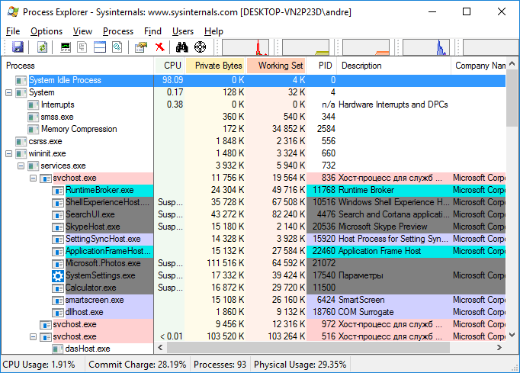Sort by Working Set column header
The image size is (520, 373).
click(276, 66)
